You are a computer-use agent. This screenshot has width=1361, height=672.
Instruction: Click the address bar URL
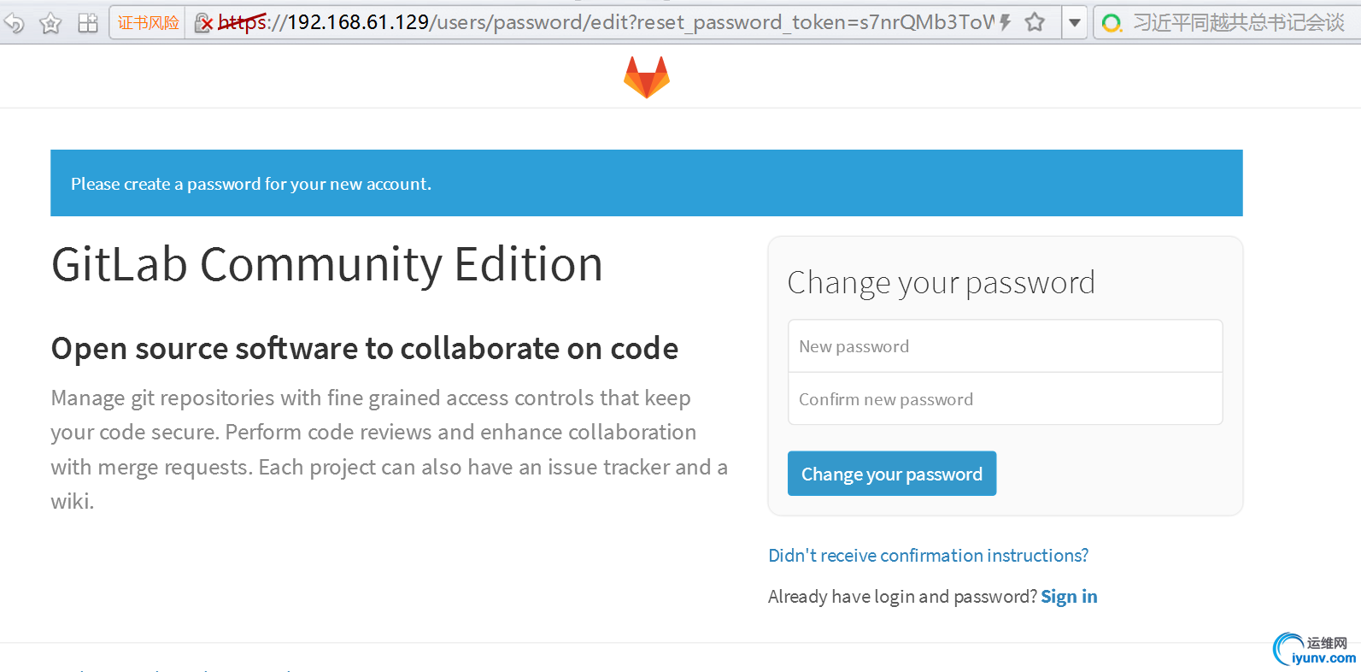click(x=607, y=22)
